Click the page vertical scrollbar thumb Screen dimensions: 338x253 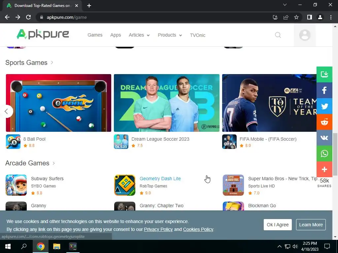point(335,154)
